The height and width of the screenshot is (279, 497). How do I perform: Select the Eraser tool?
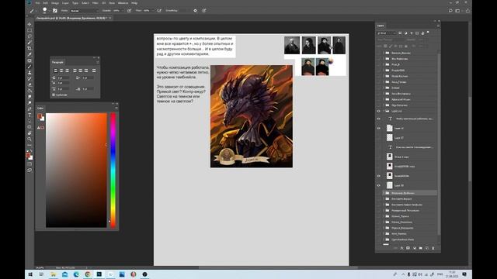tap(30, 84)
